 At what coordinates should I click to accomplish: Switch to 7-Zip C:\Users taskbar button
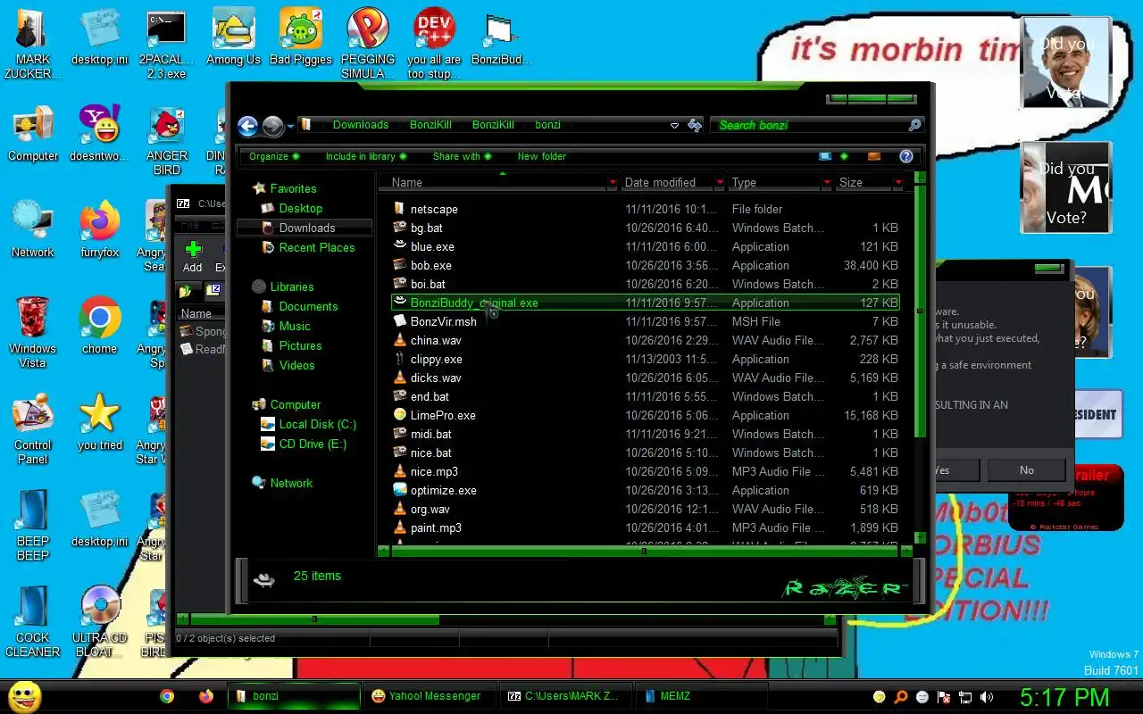[565, 696]
